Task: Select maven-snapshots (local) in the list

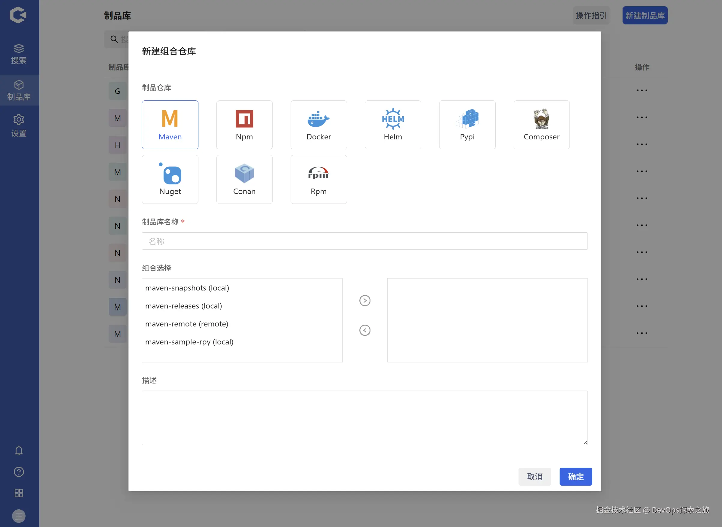Action: pyautogui.click(x=187, y=288)
